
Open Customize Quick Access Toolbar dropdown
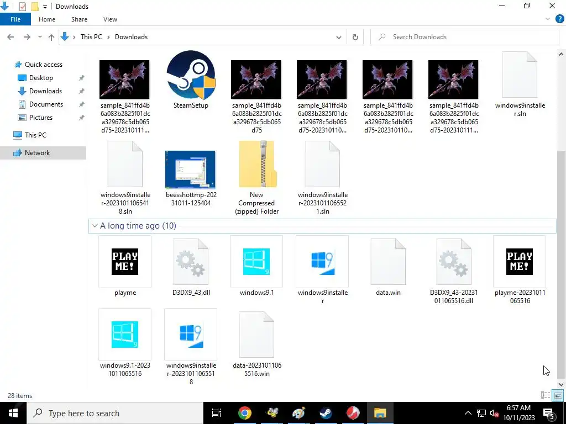coord(45,7)
